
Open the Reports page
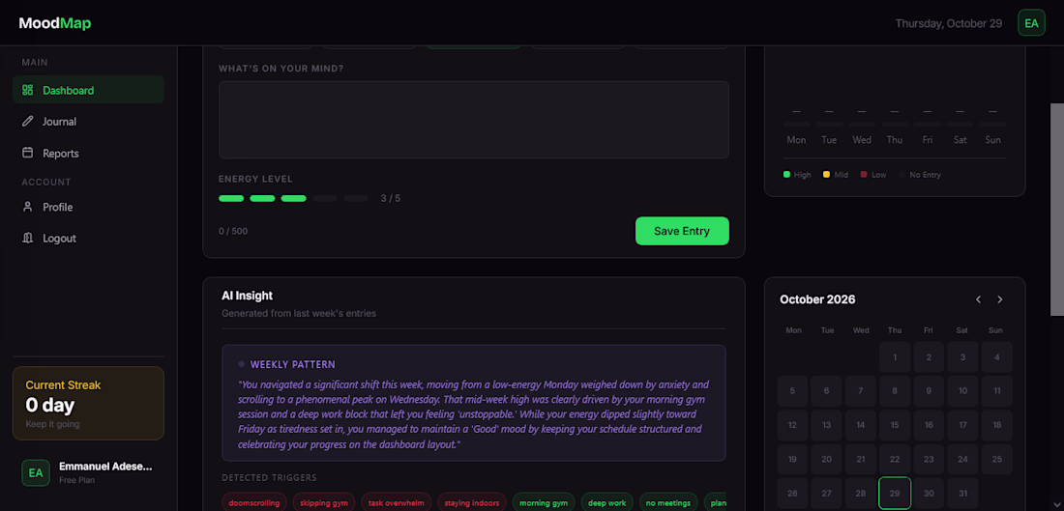[88, 154]
